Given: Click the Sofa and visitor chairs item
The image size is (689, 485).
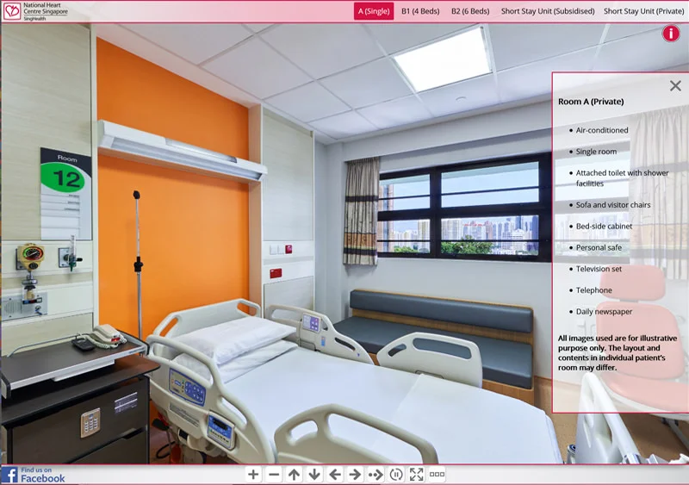Looking at the screenshot, I should point(613,205).
